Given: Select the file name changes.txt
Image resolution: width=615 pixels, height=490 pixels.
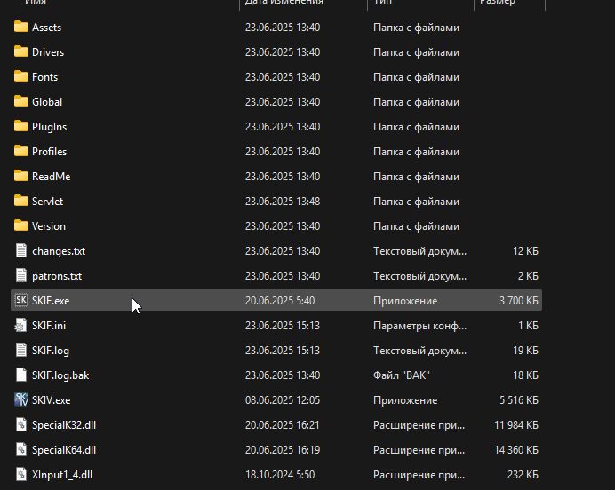Looking at the screenshot, I should pyautogui.click(x=59, y=251).
